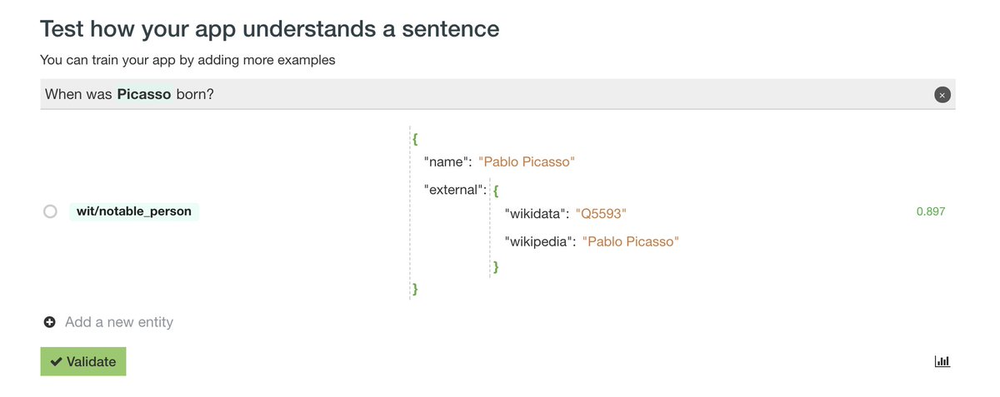Click the wit/notable_person entity label

coord(134,211)
